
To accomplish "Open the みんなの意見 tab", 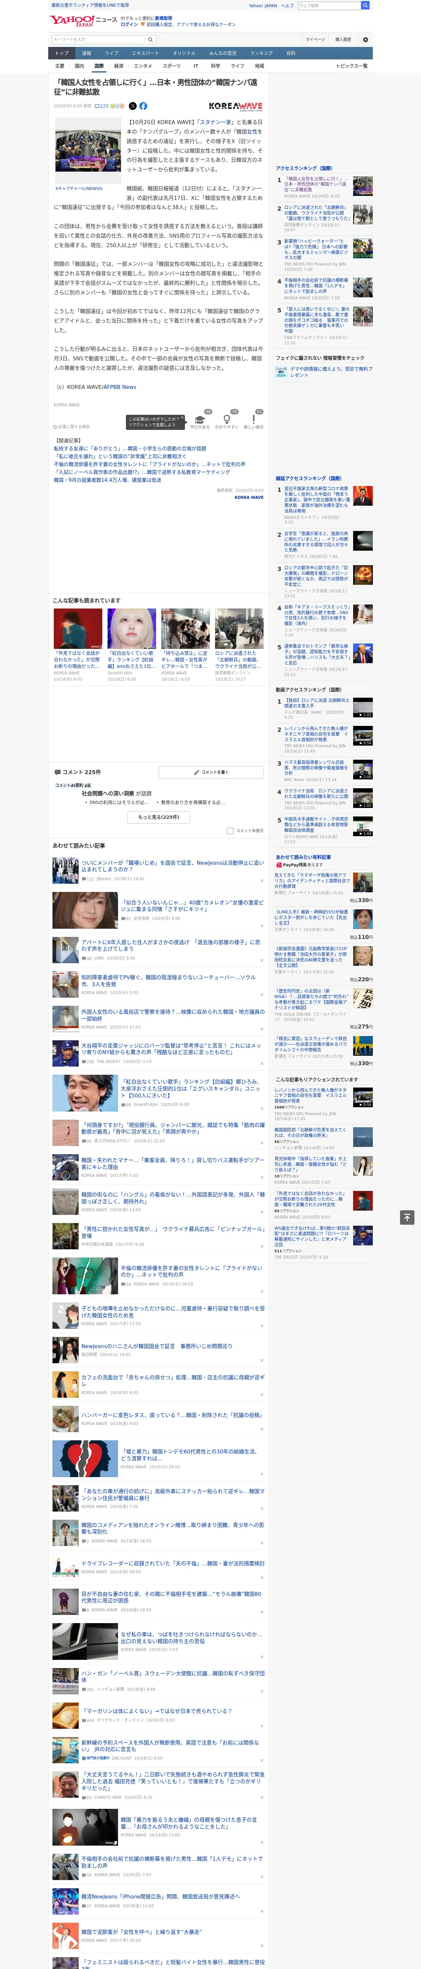I will [x=222, y=53].
